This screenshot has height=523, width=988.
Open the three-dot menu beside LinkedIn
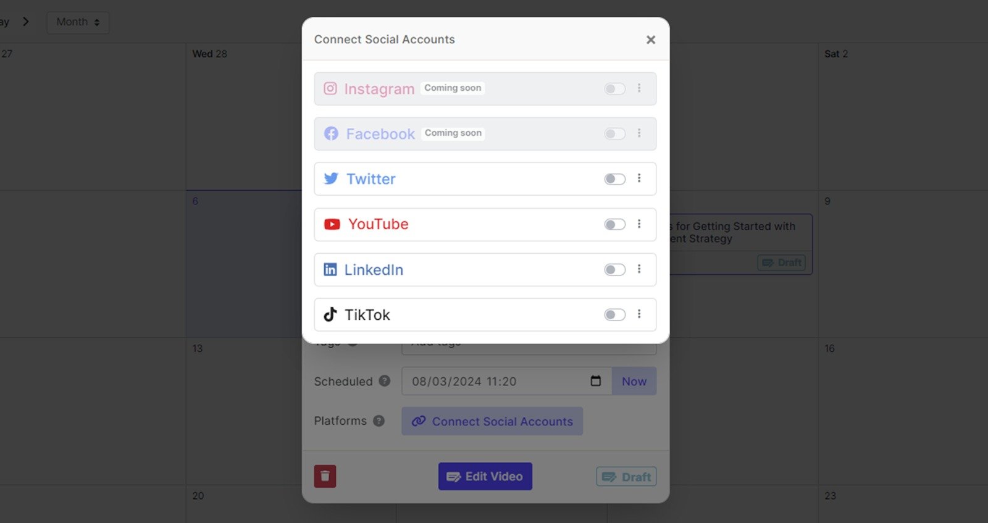click(639, 269)
